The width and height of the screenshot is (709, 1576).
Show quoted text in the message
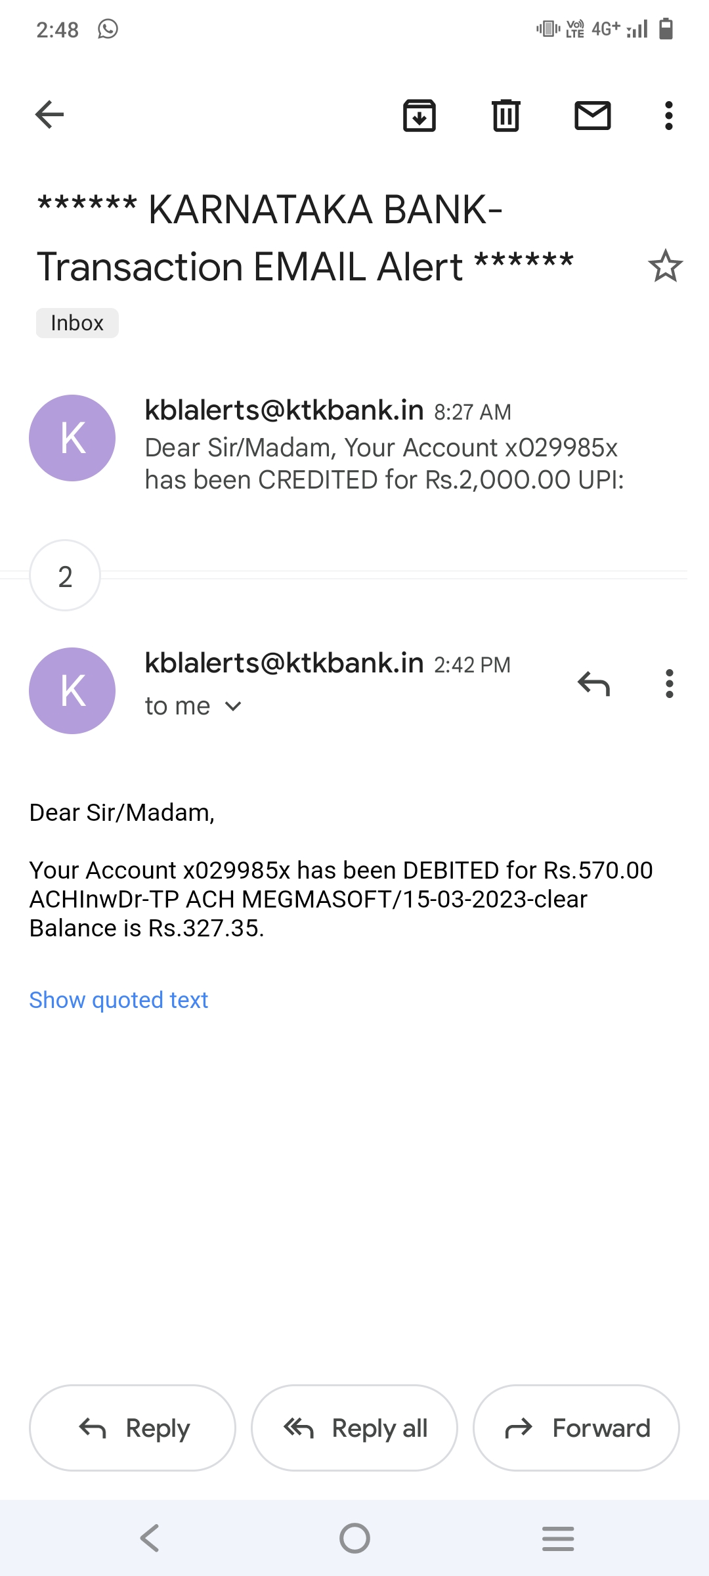point(119,1000)
